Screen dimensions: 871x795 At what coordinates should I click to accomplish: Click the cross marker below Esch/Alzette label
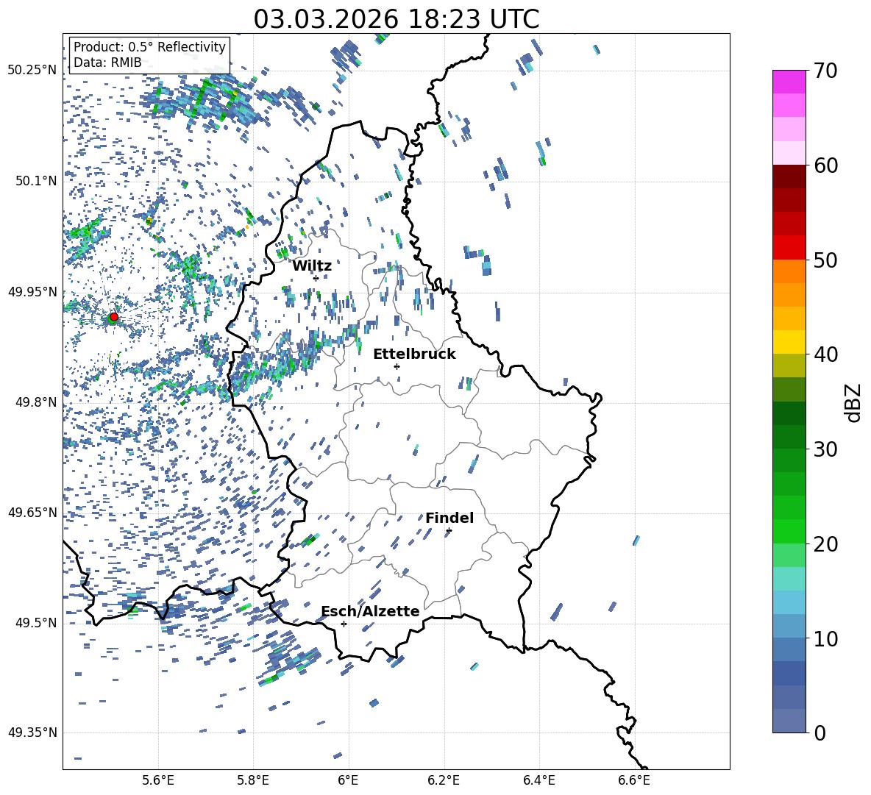click(x=344, y=624)
